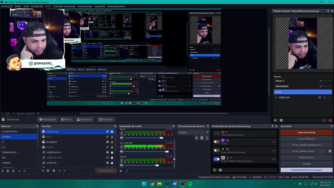Open System channel options dots

[121, 161]
